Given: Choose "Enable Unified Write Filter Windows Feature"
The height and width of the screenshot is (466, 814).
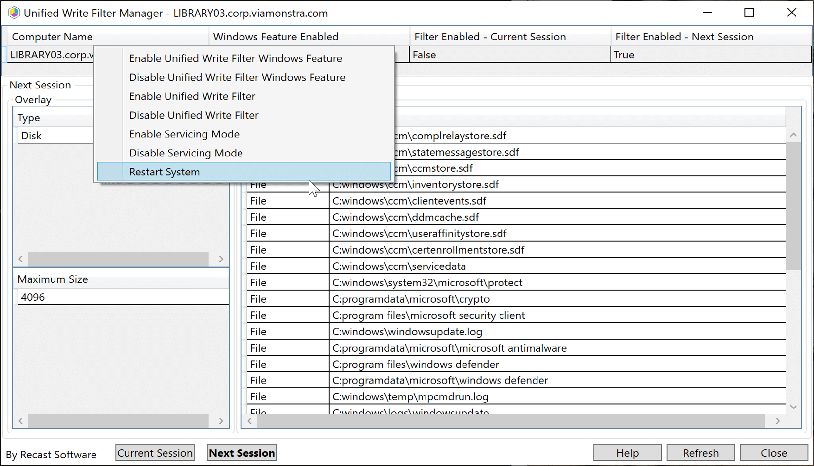Looking at the screenshot, I should 235,58.
